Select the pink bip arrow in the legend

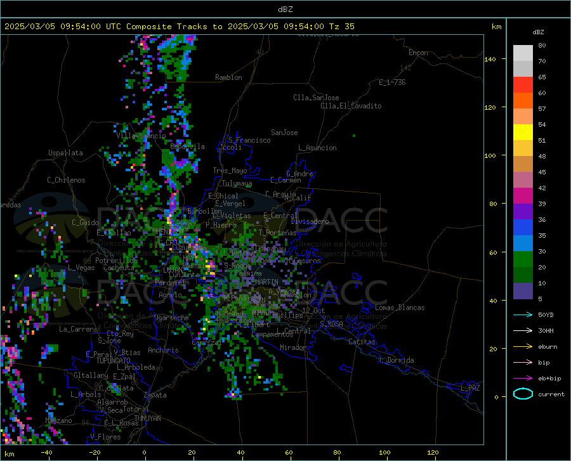tap(523, 363)
